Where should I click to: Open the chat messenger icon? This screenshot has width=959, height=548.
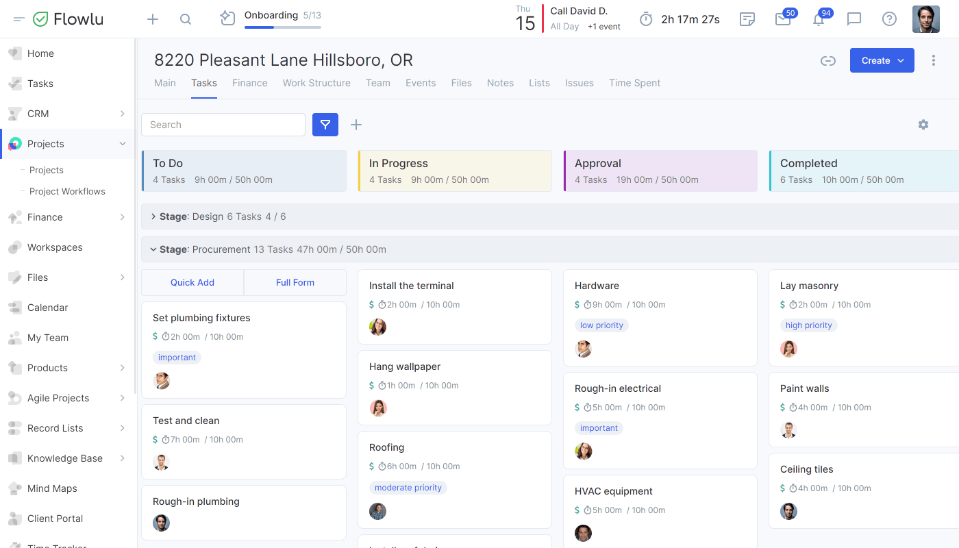pos(854,19)
